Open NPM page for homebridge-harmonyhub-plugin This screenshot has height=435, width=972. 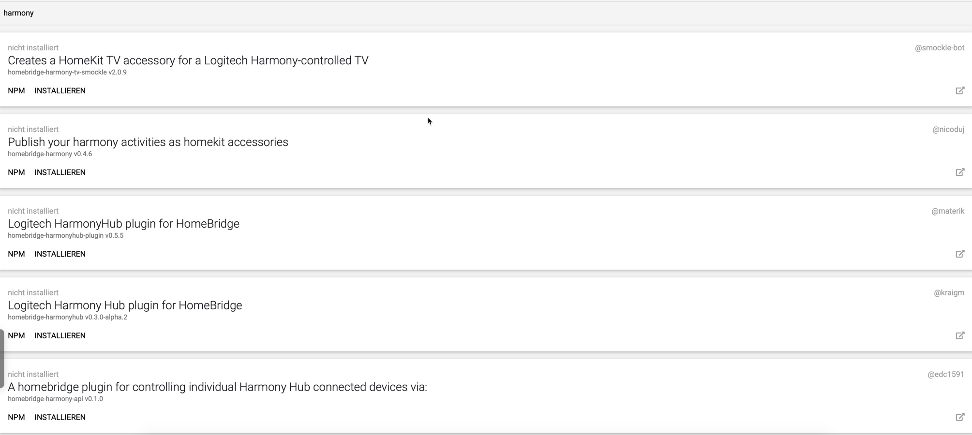pyautogui.click(x=16, y=254)
